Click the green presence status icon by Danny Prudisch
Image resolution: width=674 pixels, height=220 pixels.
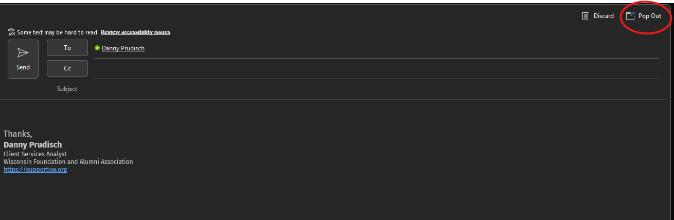97,48
